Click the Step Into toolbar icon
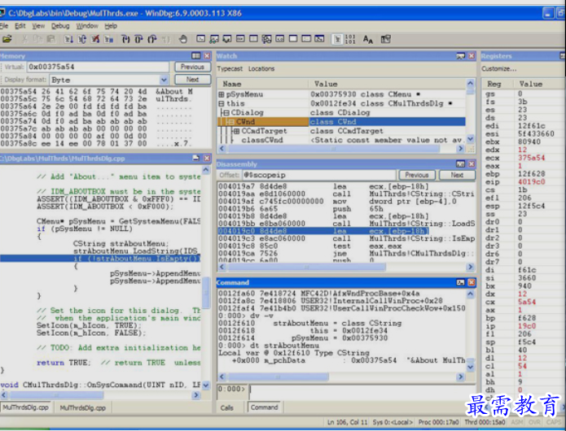The height and width of the screenshot is (431, 566). pyautogui.click(x=125, y=39)
